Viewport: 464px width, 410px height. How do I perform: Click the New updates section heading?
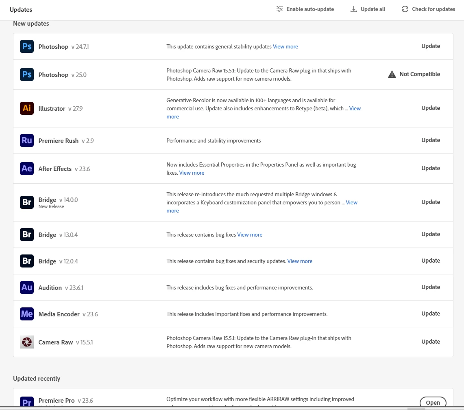[31, 23]
